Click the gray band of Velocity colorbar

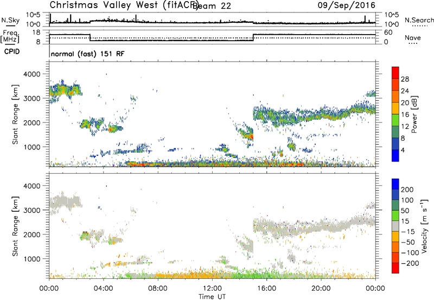pos(395,226)
